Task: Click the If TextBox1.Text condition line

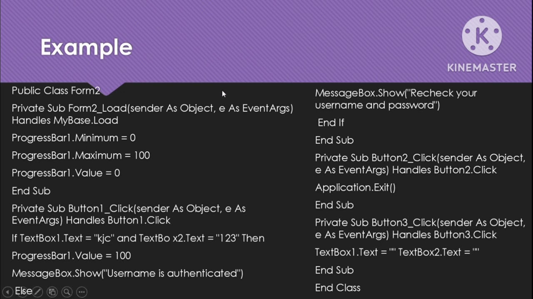Action: point(138,238)
